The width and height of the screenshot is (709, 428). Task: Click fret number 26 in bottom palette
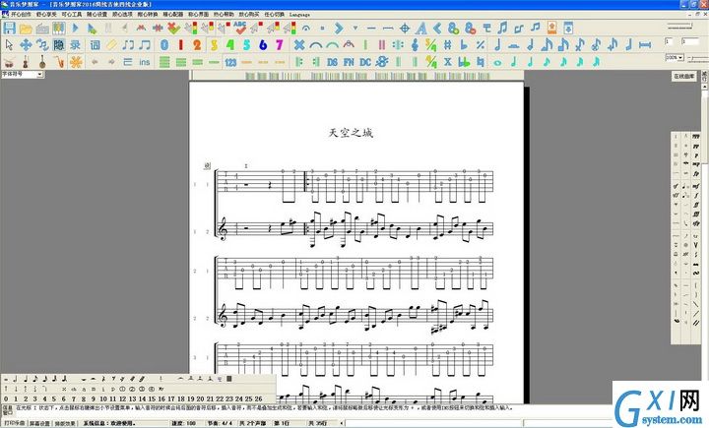pyautogui.click(x=259, y=399)
